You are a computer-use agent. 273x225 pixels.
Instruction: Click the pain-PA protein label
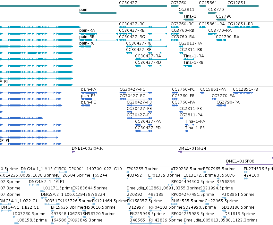point(89,89)
